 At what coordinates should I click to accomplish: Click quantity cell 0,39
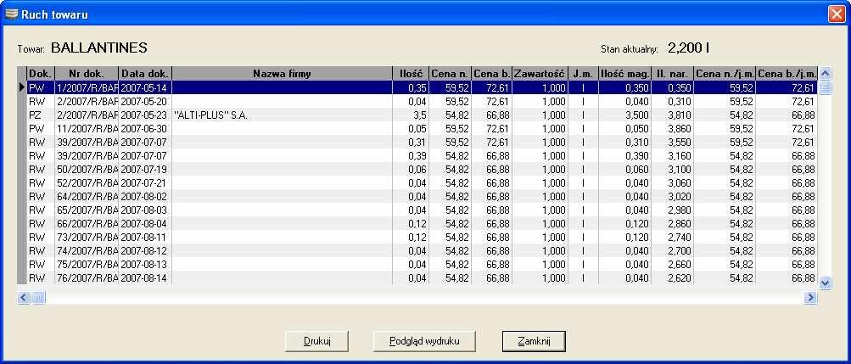pos(411,155)
